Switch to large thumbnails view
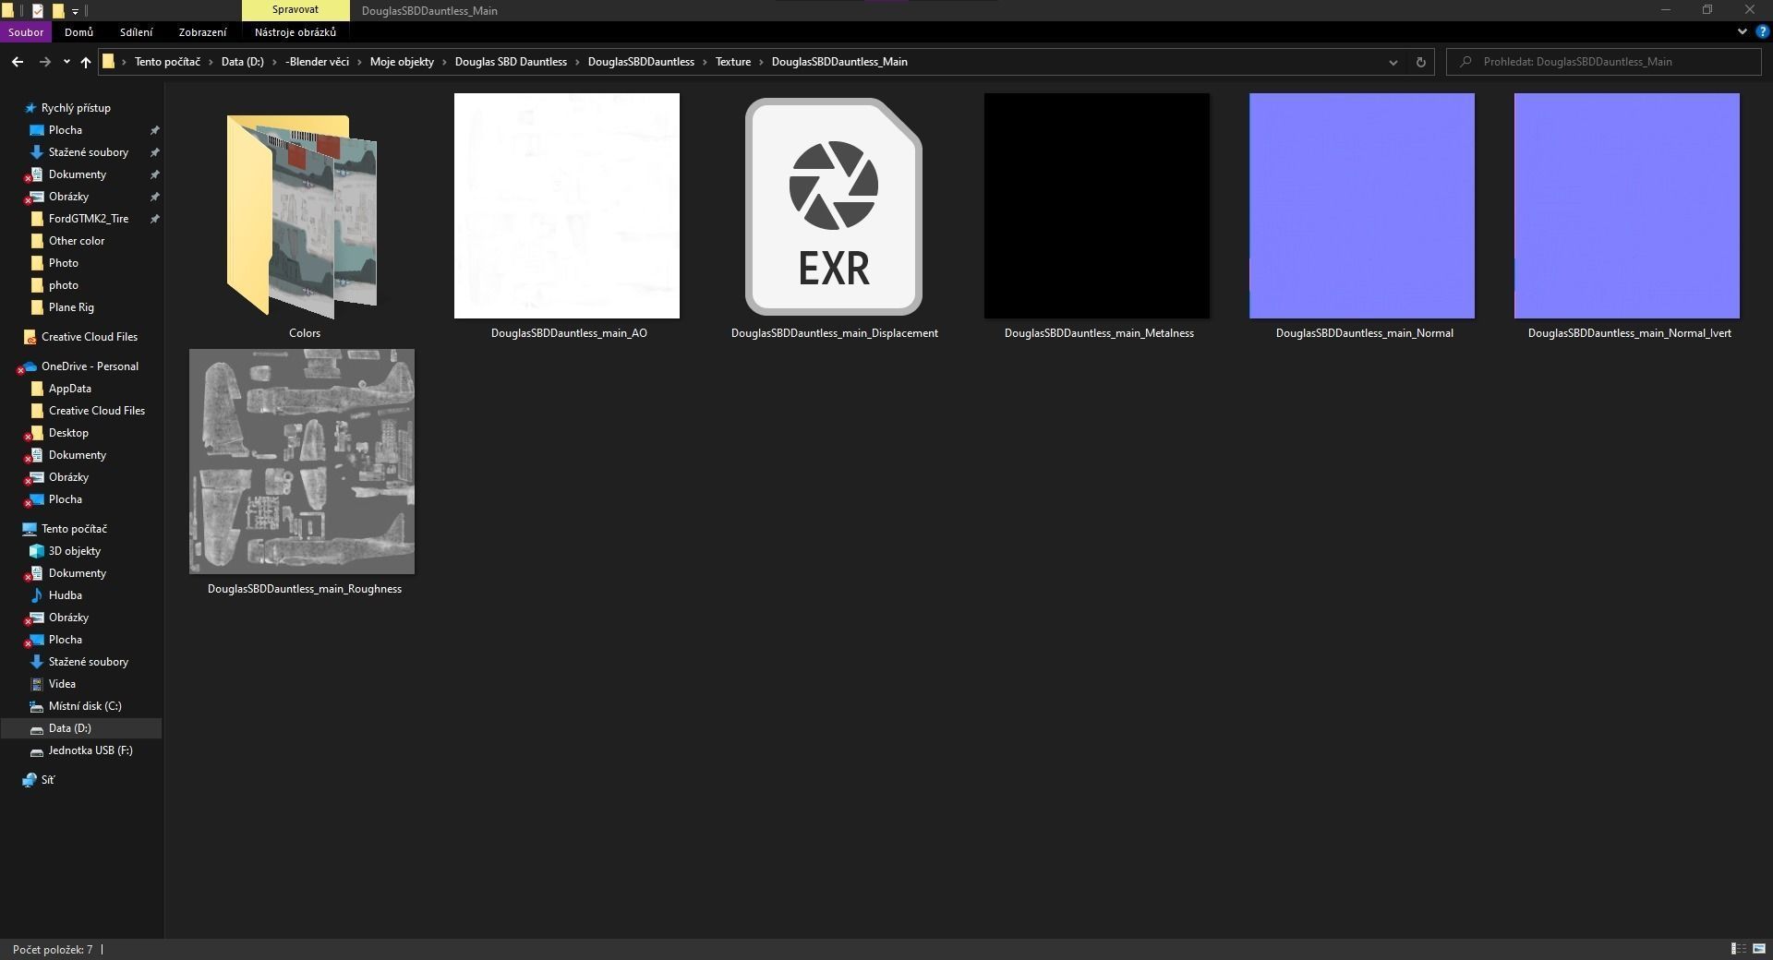 click(x=1759, y=949)
